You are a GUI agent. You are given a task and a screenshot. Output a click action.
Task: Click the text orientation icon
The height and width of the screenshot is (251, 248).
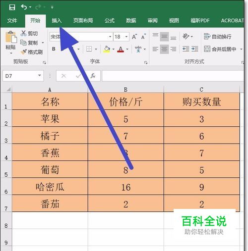pyautogui.click(x=186, y=36)
